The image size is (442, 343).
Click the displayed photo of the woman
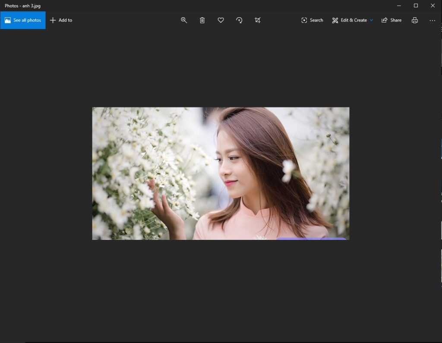click(x=221, y=173)
